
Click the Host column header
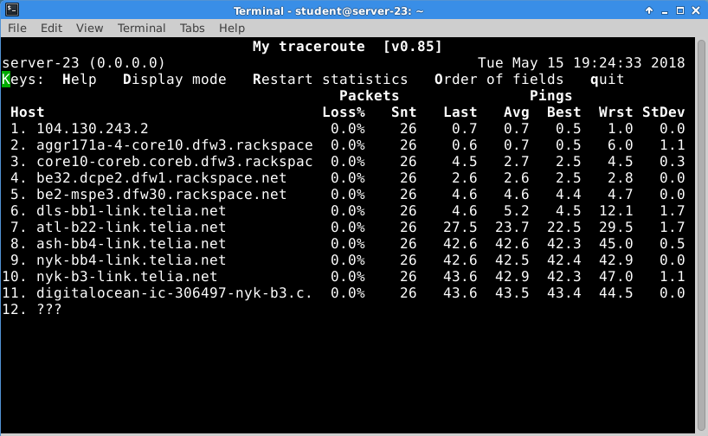click(x=28, y=112)
